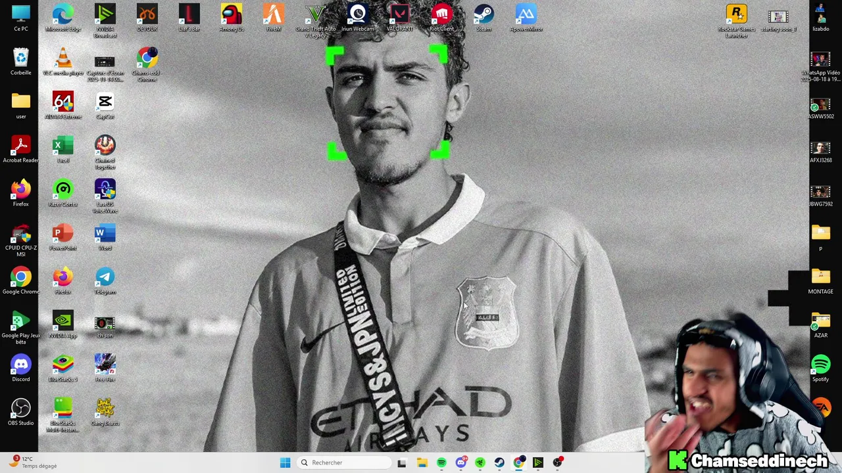
Task: Click the Windows Start button
Action: pyautogui.click(x=285, y=462)
